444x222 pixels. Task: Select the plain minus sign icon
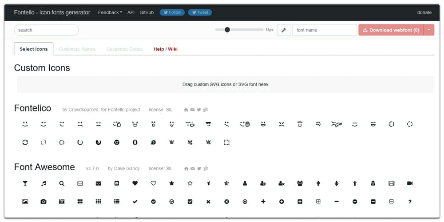tap(337, 202)
